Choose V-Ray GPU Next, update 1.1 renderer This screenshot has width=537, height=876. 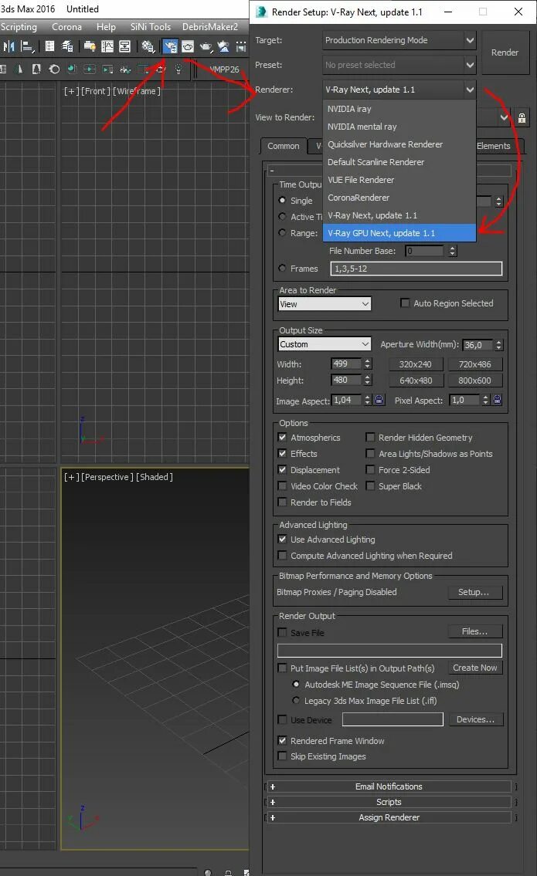[x=399, y=233]
